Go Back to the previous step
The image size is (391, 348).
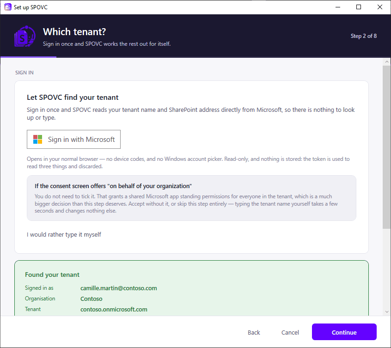click(x=254, y=332)
